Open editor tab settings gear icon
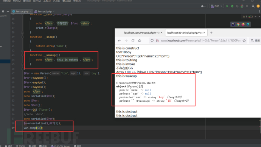Screen dimensions: 261x147 [x=3, y=11]
